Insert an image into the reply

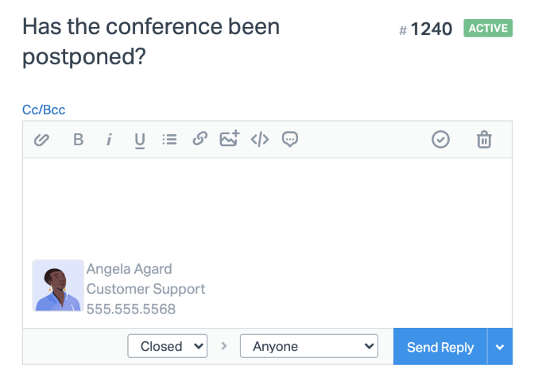coord(230,140)
